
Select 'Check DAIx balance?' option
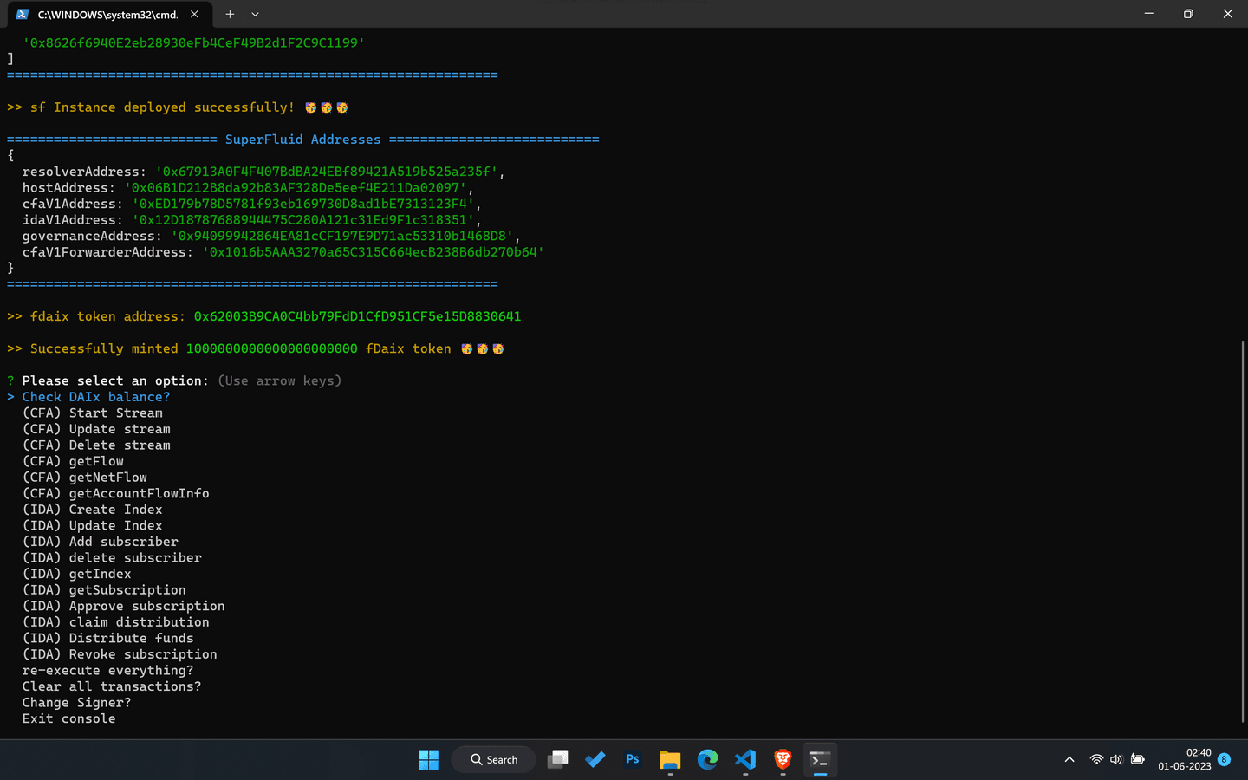(96, 397)
